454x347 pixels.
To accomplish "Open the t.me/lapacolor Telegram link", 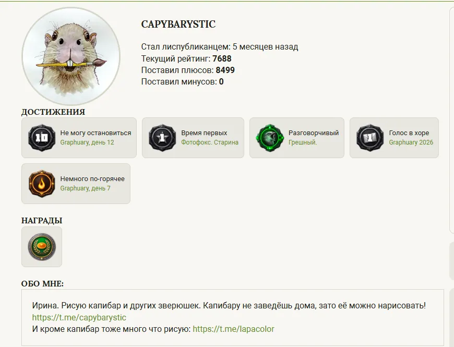I will (x=233, y=329).
